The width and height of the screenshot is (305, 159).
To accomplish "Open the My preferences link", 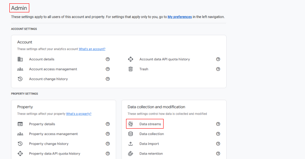I will coord(180,17).
